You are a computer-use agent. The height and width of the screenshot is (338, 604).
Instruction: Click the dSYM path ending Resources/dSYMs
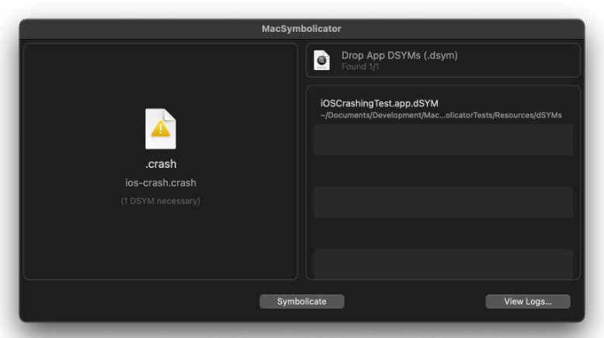(441, 115)
